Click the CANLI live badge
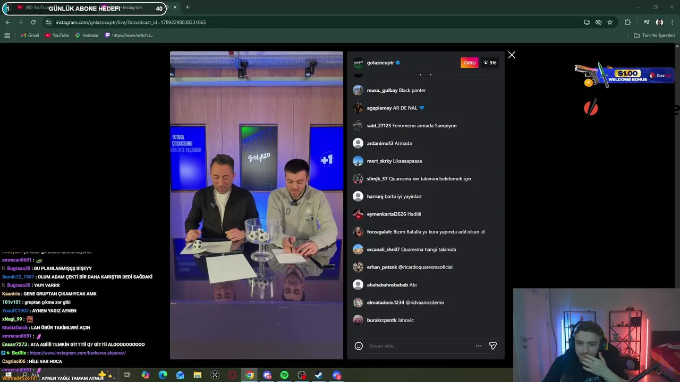The height and width of the screenshot is (382, 680). click(470, 63)
